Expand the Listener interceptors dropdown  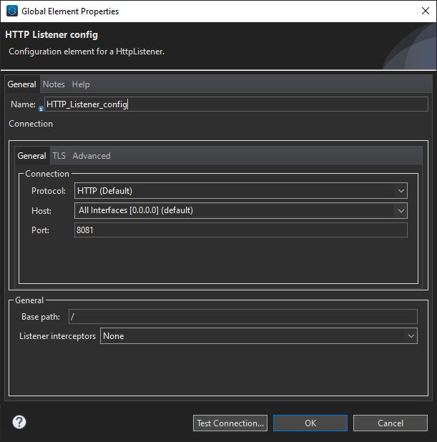pos(259,336)
